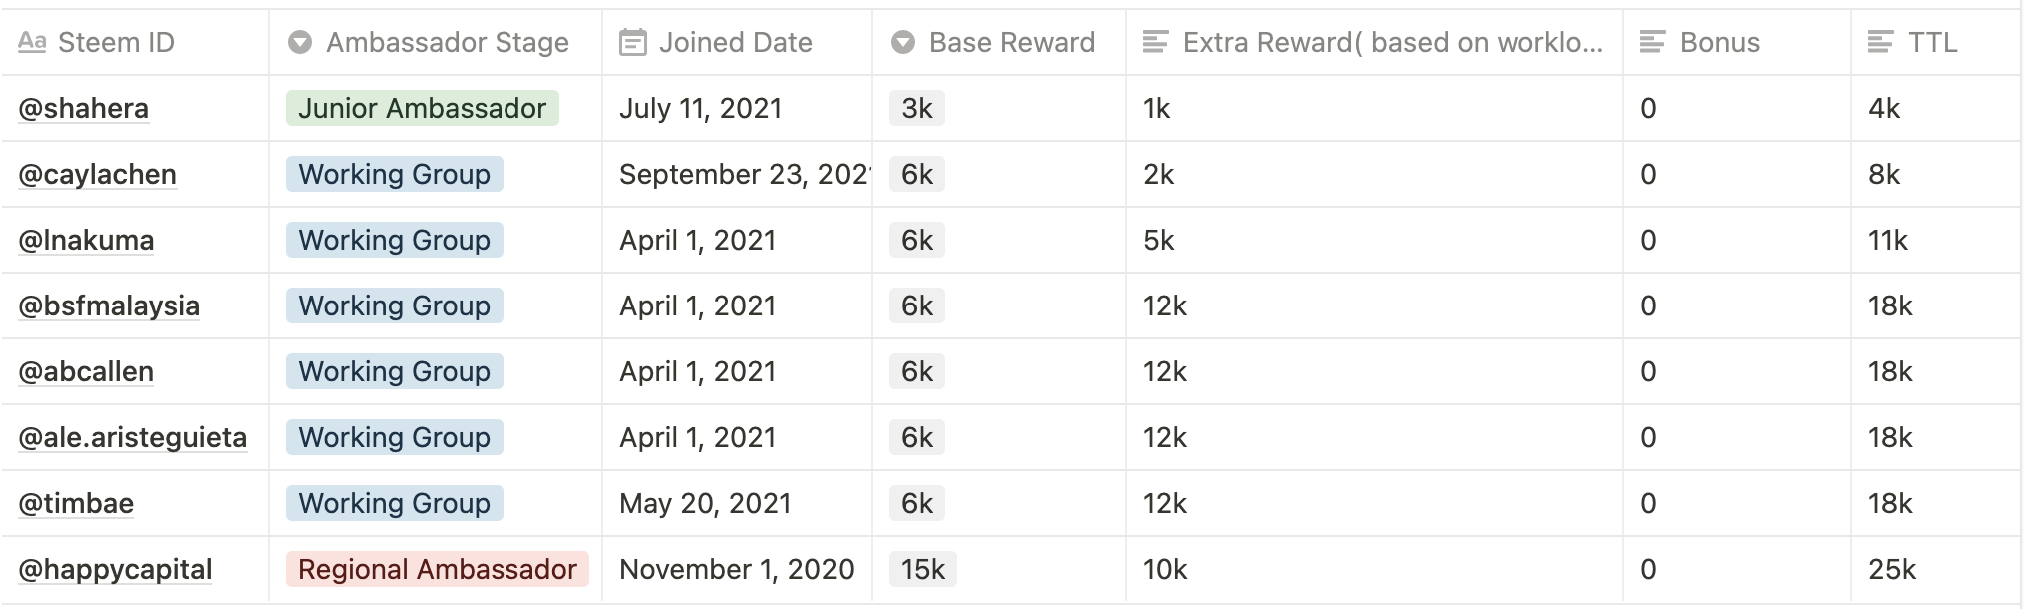This screenshot has height=609, width=2024.
Task: Open the @happycapital page link
Action: [116, 569]
